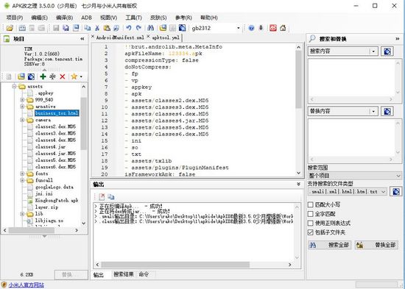Click the yellow star favorites icon
The image size is (405, 289).
pos(74,76)
